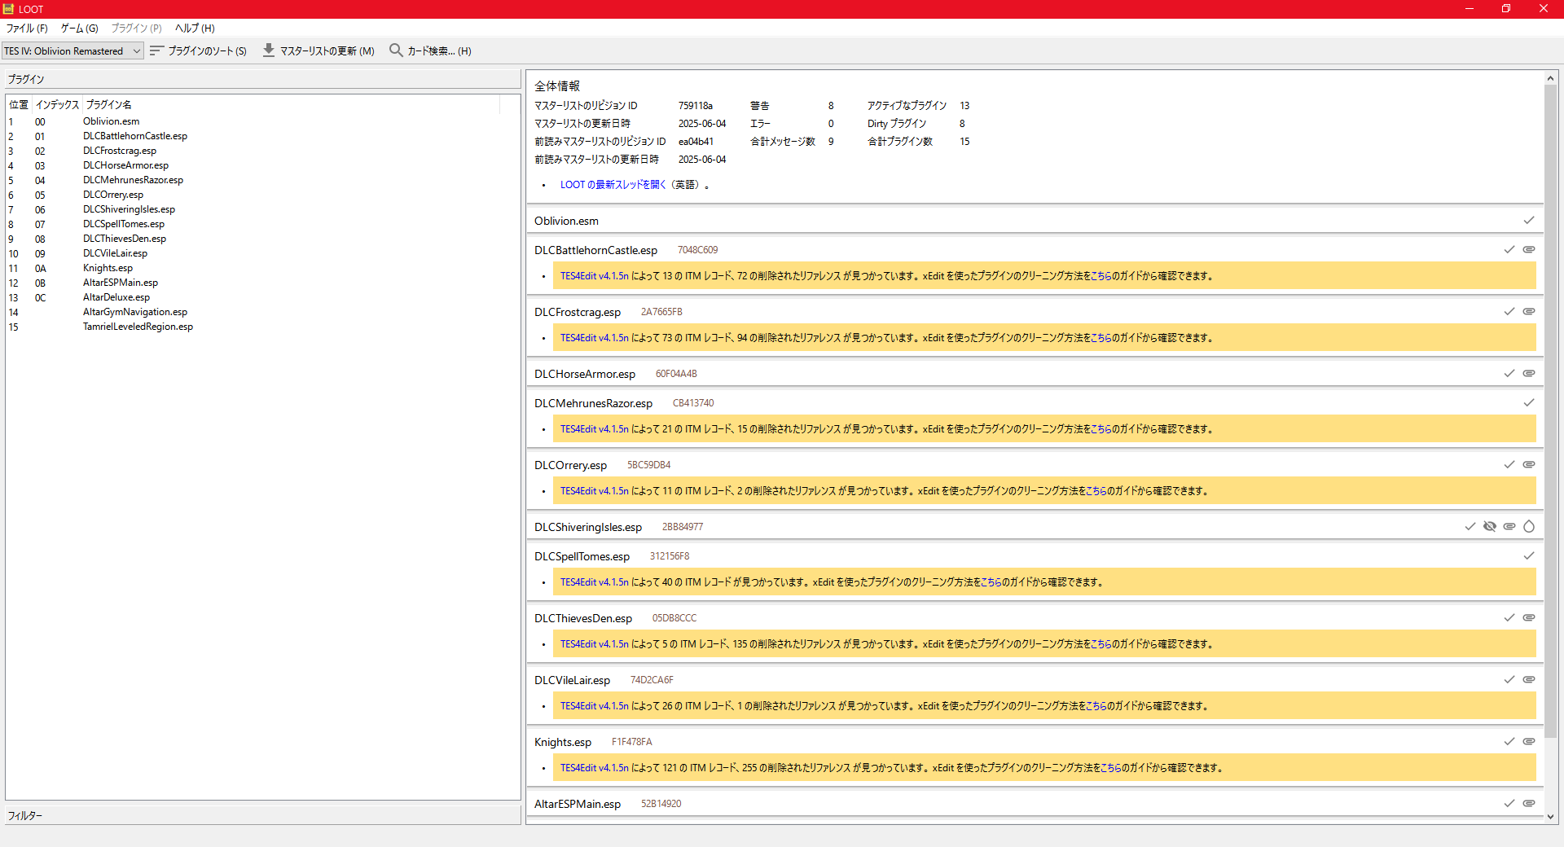Open the game selection dropdown
1564x847 pixels.
[x=72, y=50]
